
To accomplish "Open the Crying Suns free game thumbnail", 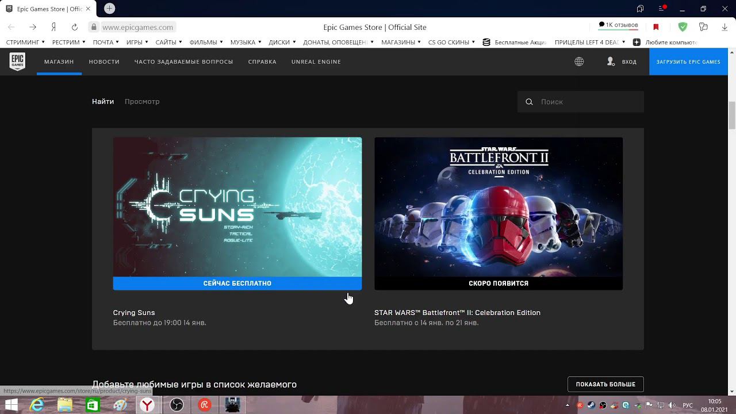I will [x=237, y=207].
